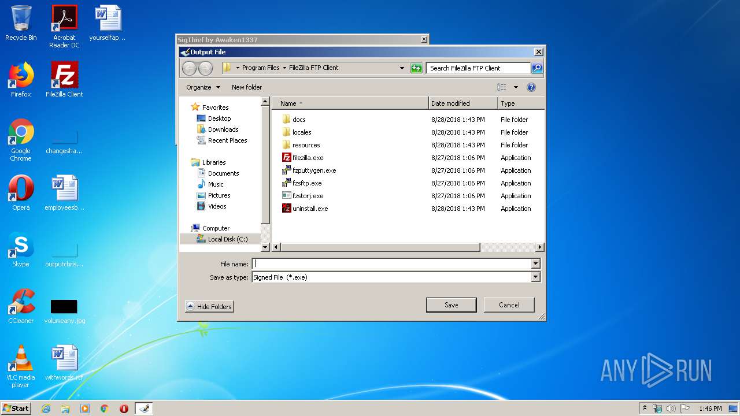Viewport: 740px width, 416px height.
Task: Open the Organize menu
Action: pyautogui.click(x=203, y=87)
